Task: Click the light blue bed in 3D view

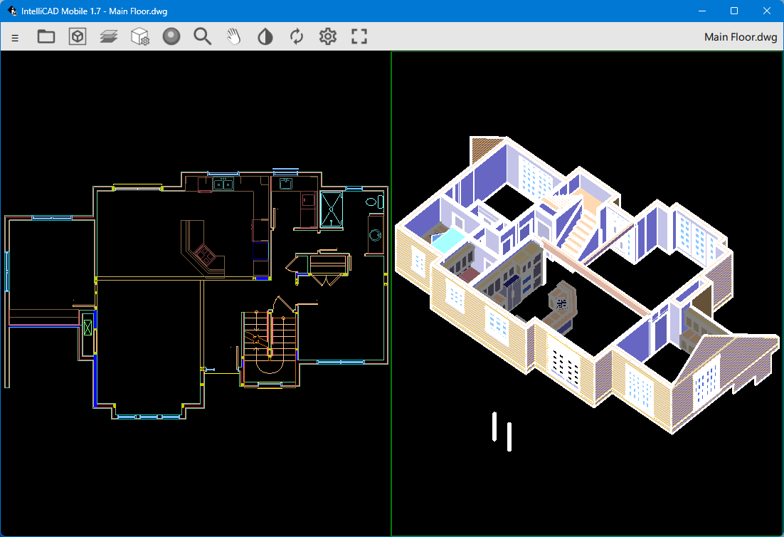Action: coord(450,241)
